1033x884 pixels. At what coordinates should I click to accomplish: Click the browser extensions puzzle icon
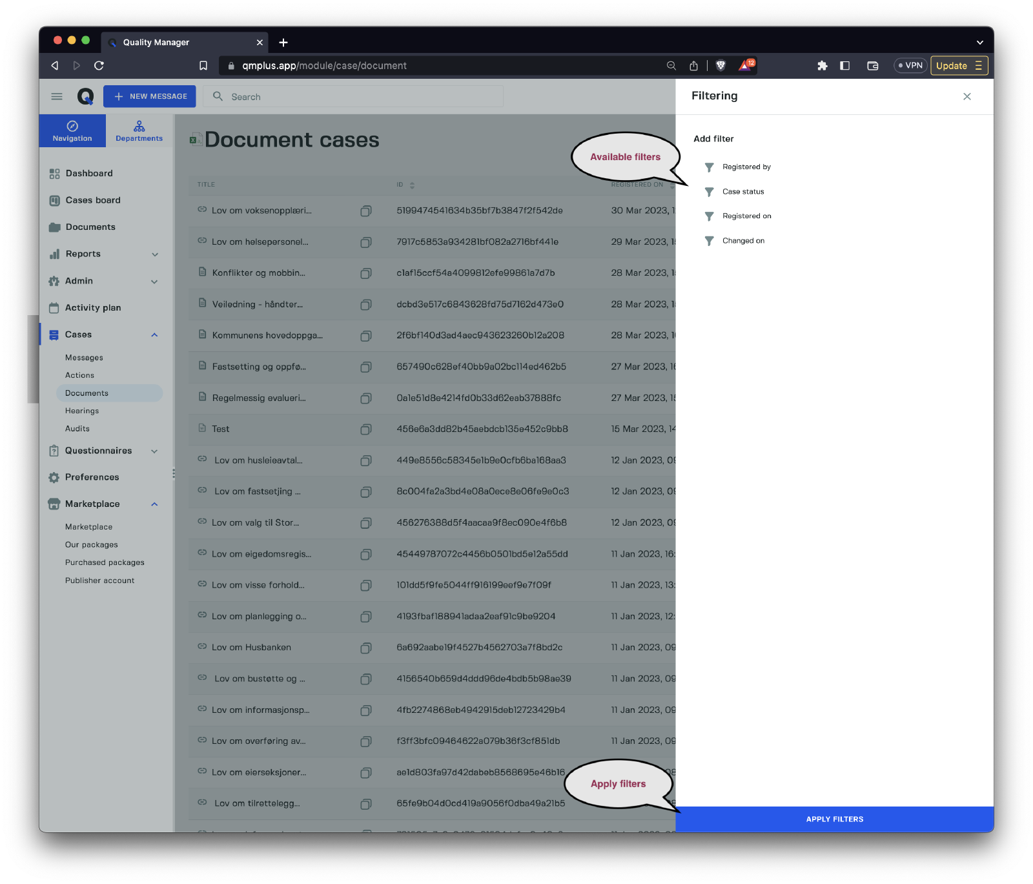tap(822, 65)
